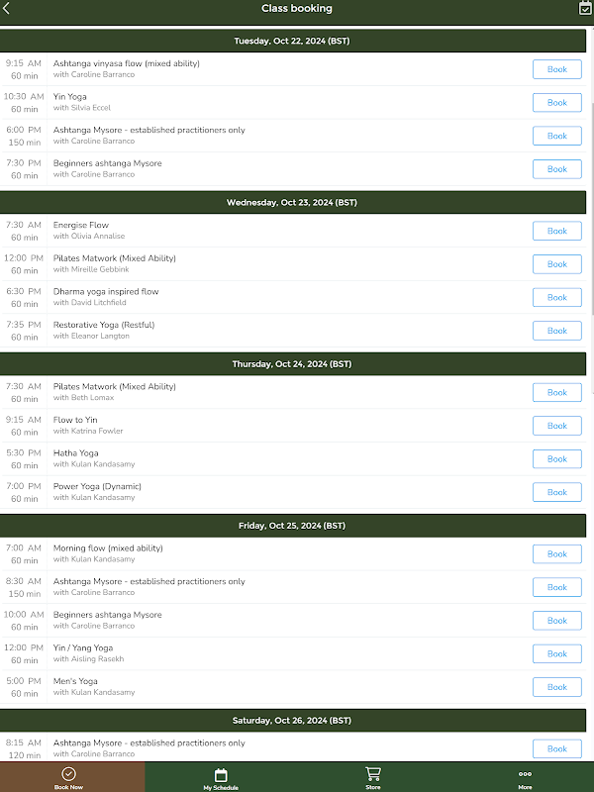Open Pilates Matwork with Mireille Gebbink details

click(247, 263)
